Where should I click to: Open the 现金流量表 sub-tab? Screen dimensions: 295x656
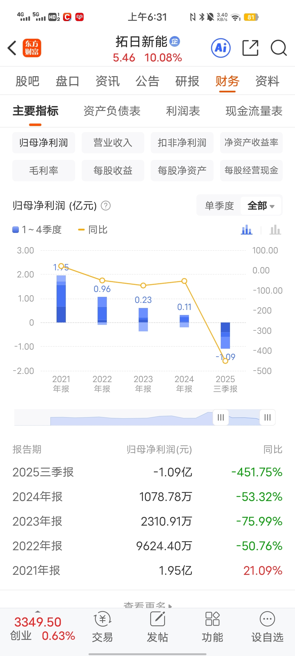click(254, 111)
